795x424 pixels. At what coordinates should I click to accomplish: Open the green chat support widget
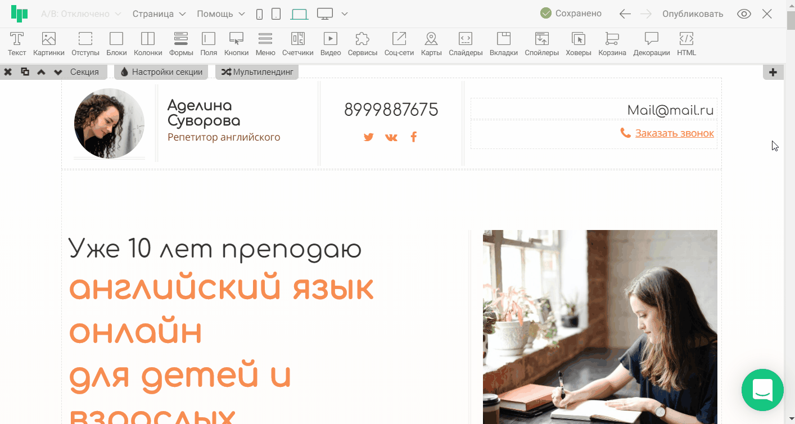point(762,390)
